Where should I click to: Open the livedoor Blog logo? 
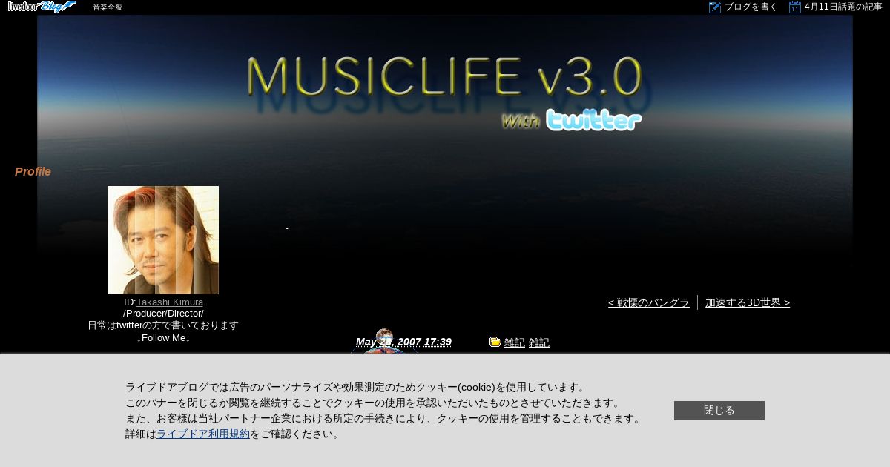[42, 7]
